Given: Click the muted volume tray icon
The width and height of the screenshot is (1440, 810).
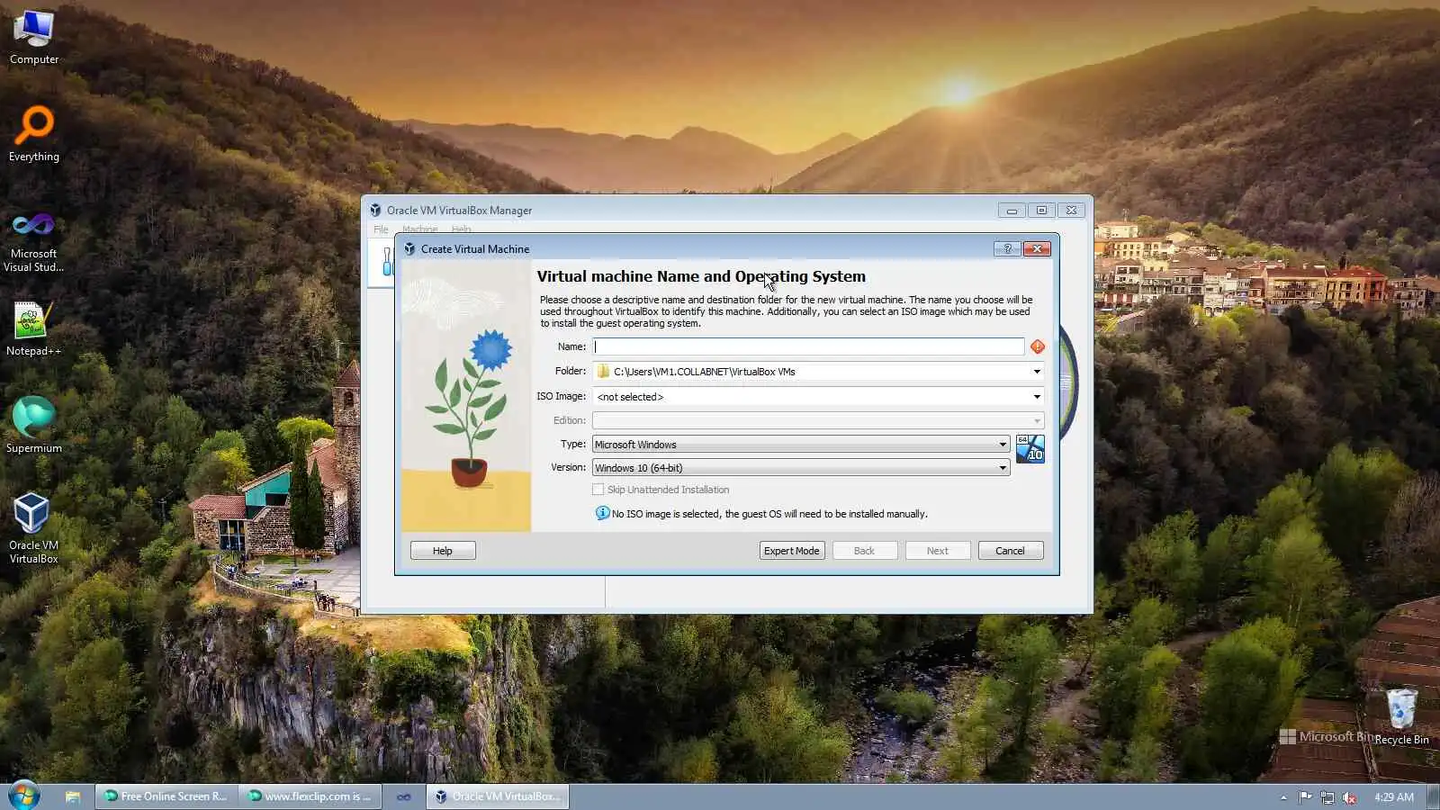Looking at the screenshot, I should point(1349,797).
